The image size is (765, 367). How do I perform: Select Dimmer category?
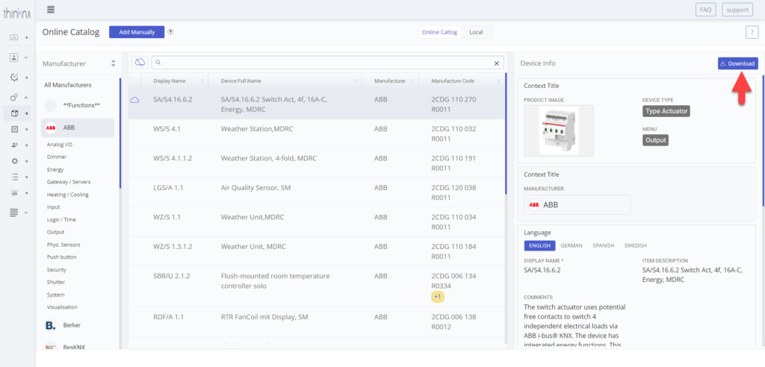(x=57, y=157)
